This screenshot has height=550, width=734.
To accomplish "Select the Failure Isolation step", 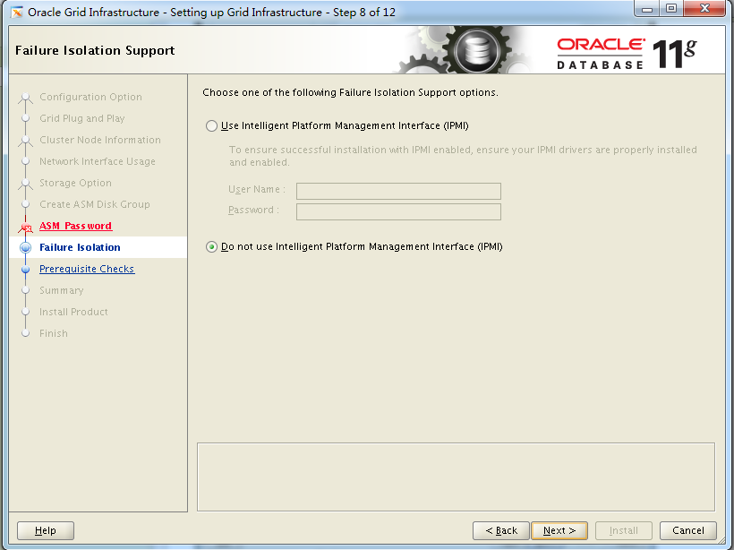I will click(x=80, y=247).
